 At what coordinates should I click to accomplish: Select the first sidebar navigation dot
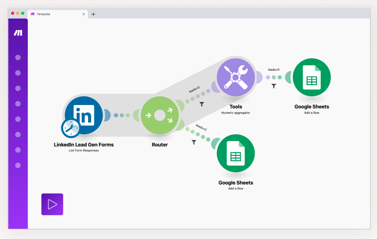pos(18,58)
